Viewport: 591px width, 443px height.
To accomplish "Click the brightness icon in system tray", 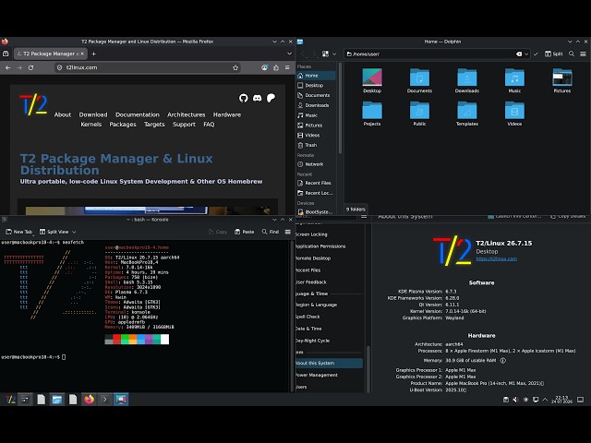I will click(x=525, y=400).
